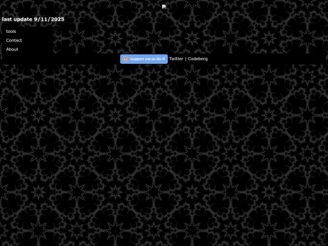Screen dimensions: 328x246
Task: Click the date 9/11/2025 in the heading
Action: [49, 19]
